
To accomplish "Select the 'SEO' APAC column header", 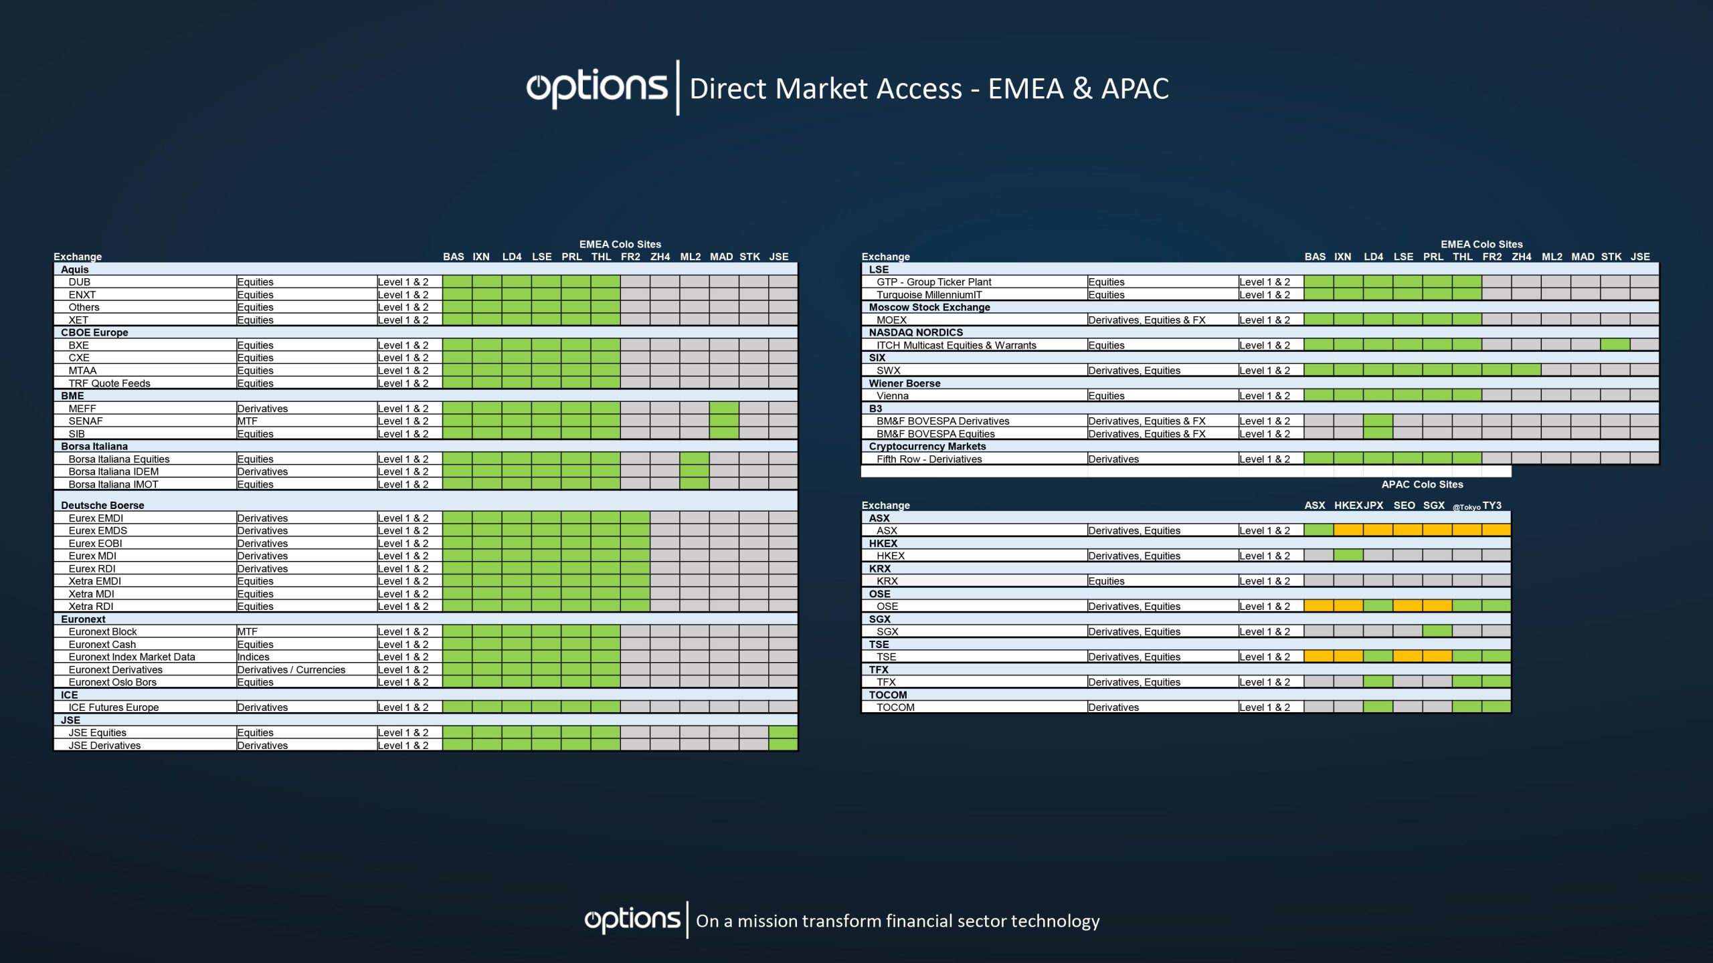I will coord(1404,506).
